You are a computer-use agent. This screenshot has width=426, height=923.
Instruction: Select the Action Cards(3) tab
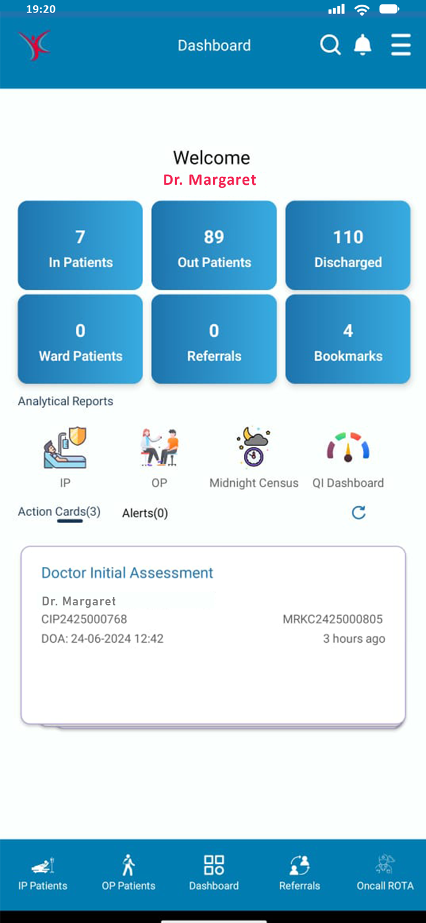[59, 511]
